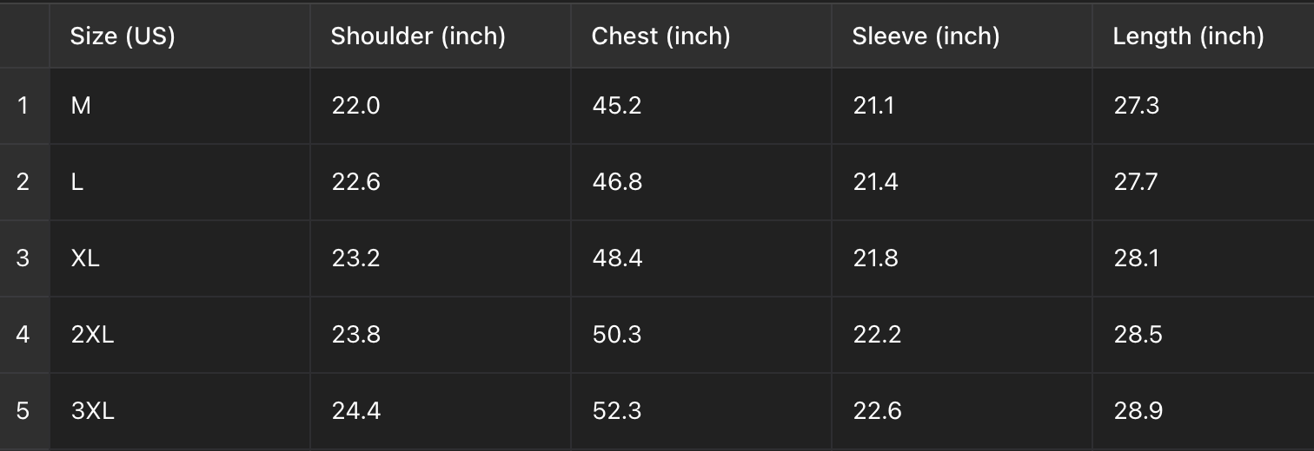The height and width of the screenshot is (451, 1314).
Task: Select the sleeve value 21.1 cell
Action: tap(962, 106)
